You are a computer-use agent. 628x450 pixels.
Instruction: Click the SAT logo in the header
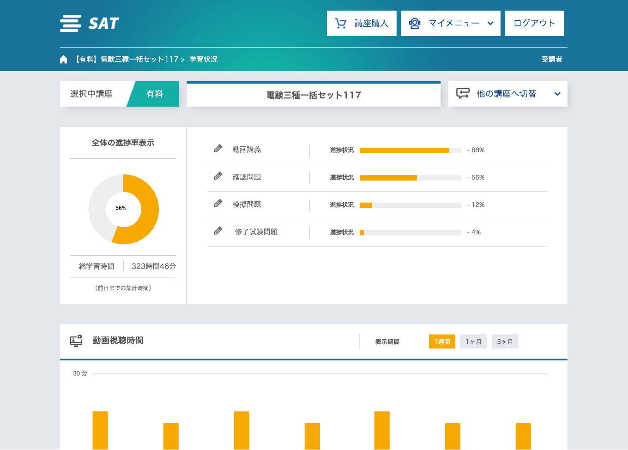click(x=90, y=23)
